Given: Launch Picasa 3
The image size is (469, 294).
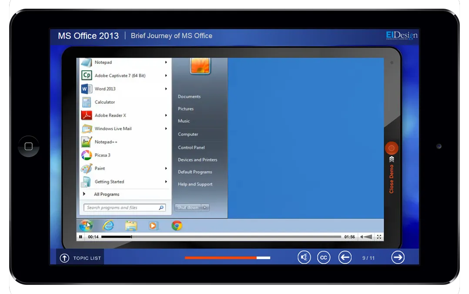Looking at the screenshot, I should pos(102,155).
